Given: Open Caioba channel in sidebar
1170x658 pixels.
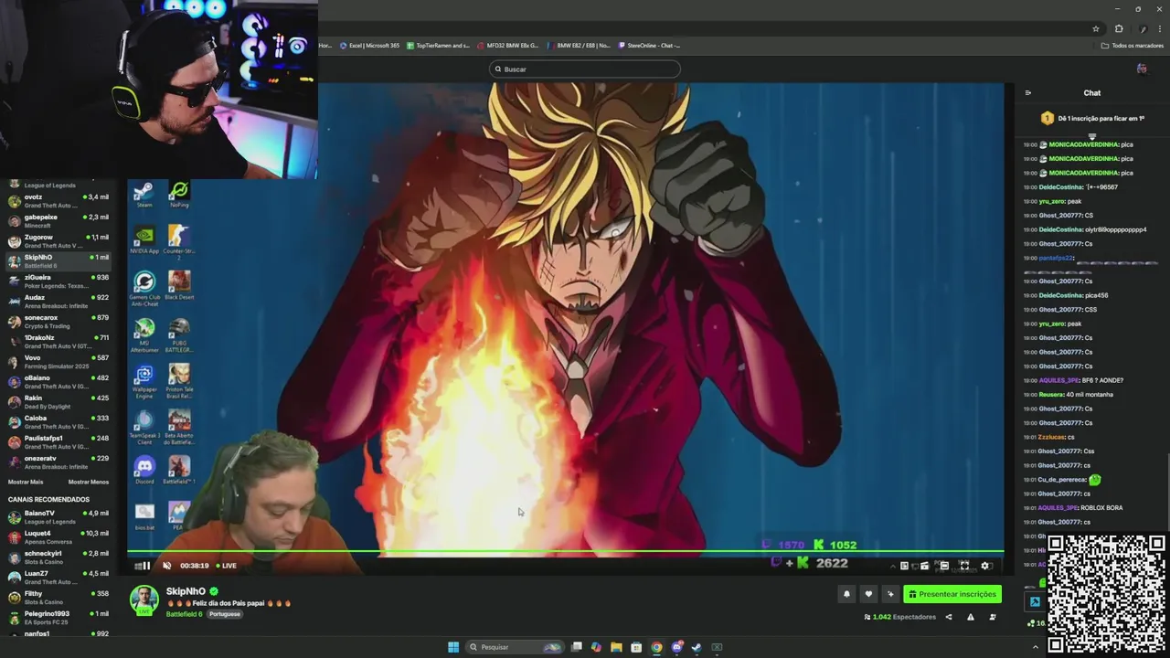Looking at the screenshot, I should (58, 421).
